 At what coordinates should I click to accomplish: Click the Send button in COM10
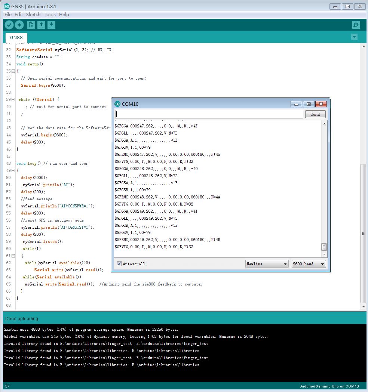pyautogui.click(x=315, y=114)
